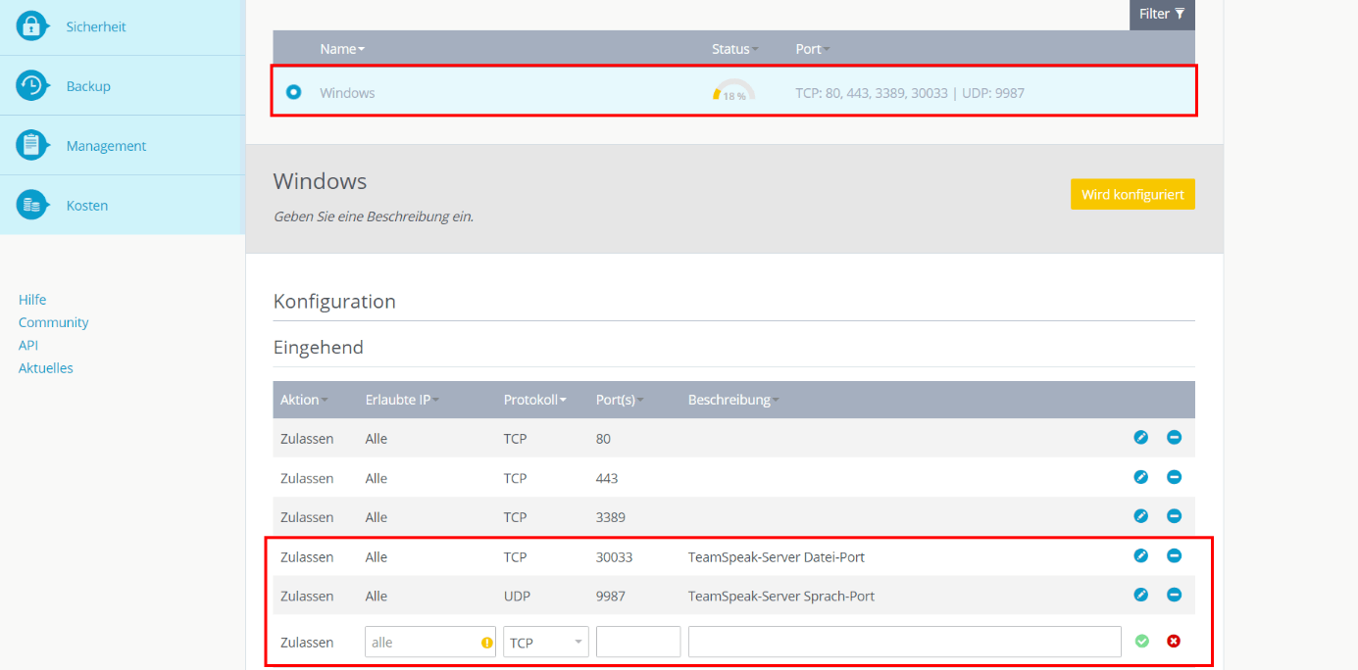Image resolution: width=1358 pixels, height=670 pixels.
Task: Edit the TCP port 80 rule
Action: pos(1140,438)
